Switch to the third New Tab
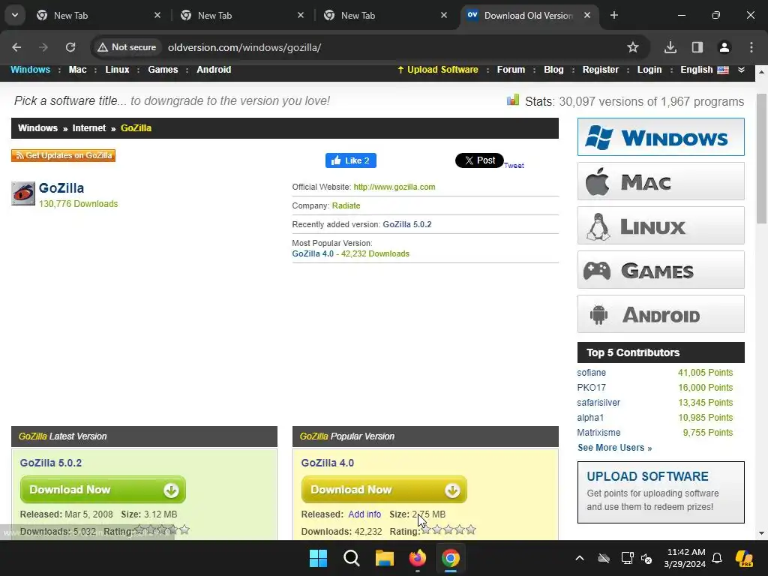This screenshot has height=576, width=768. (386, 15)
